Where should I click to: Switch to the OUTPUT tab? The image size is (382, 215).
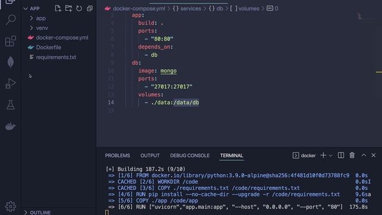150,155
